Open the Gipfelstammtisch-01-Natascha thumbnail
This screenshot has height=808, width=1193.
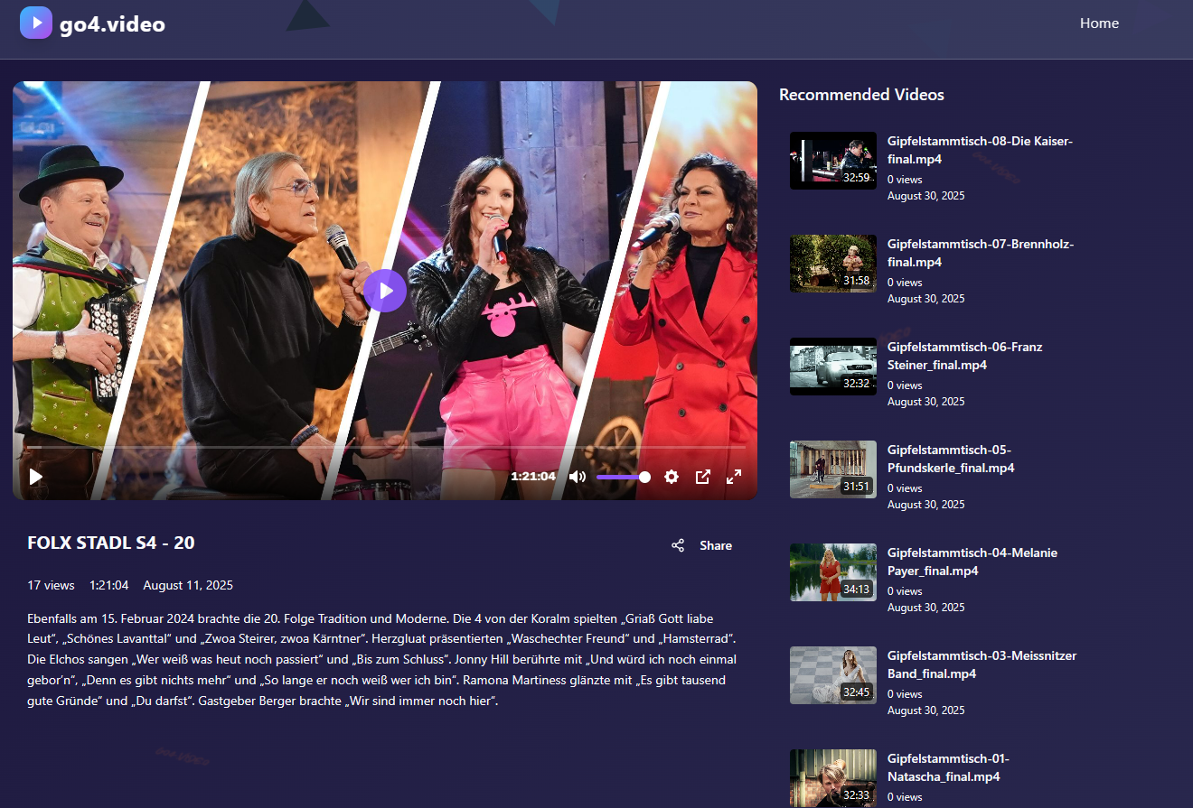coord(833,778)
